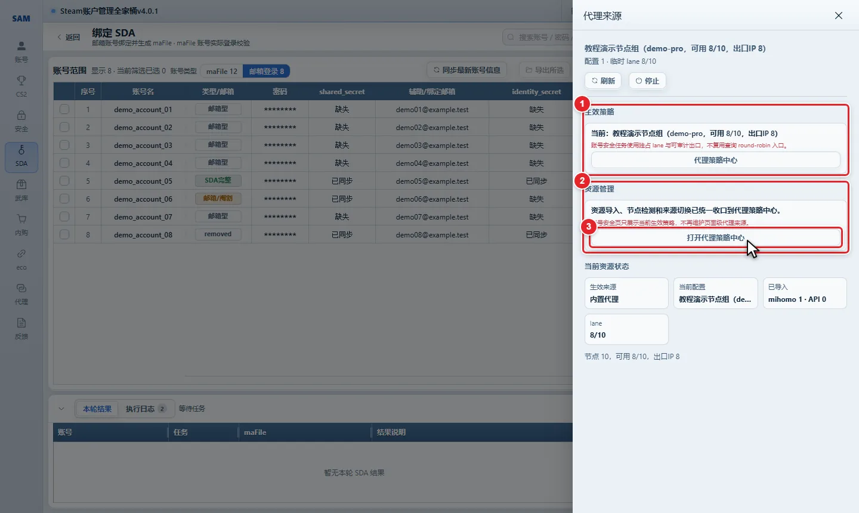Viewport: 859px width, 513px height.
Task: Select the 邮箱登录 8 filter tab
Action: pyautogui.click(x=266, y=71)
